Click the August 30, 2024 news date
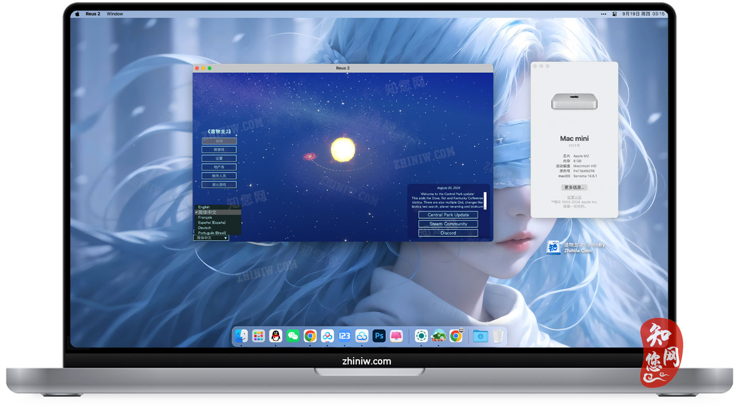 tap(448, 188)
